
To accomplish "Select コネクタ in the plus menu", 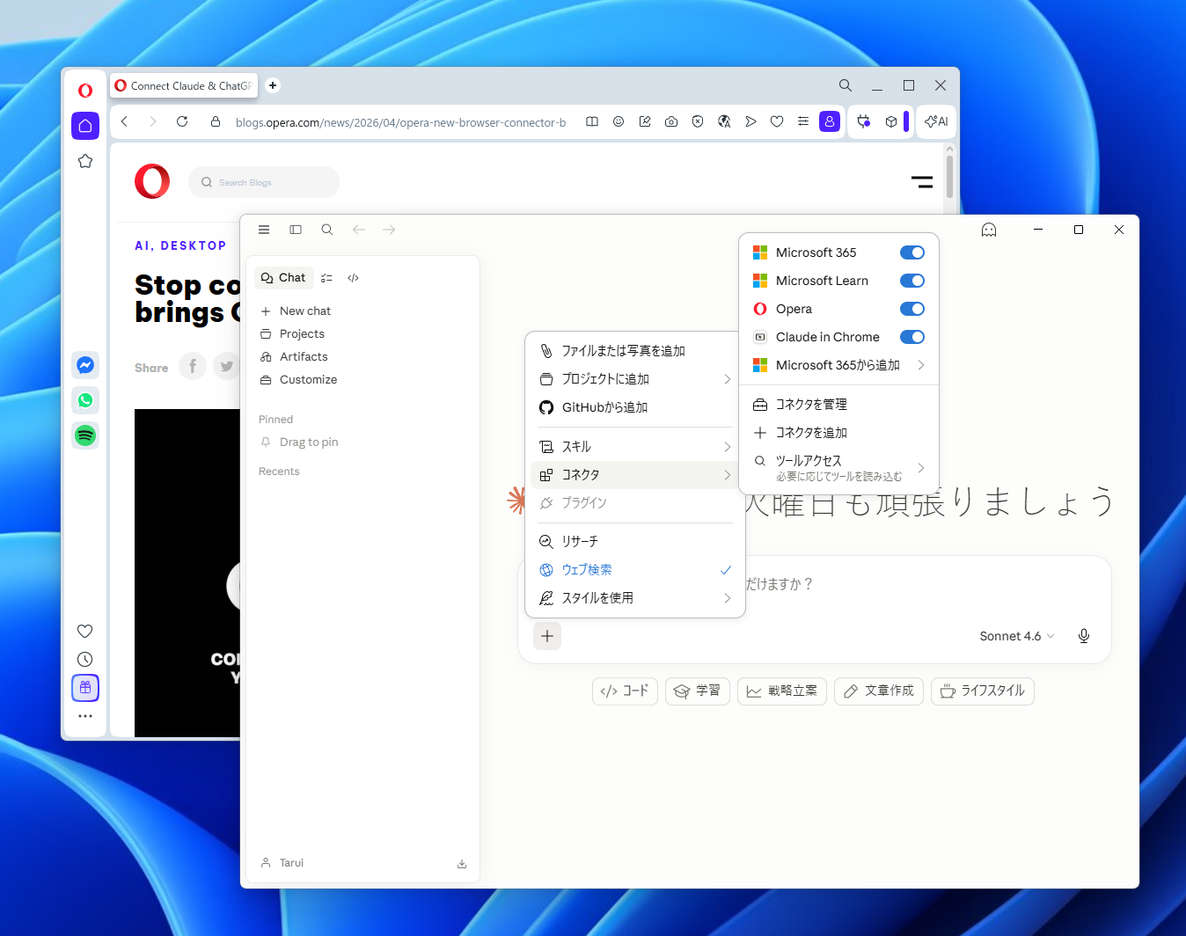I will click(581, 474).
